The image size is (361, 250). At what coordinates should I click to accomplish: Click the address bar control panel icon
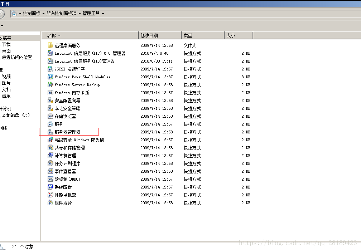click(14, 14)
